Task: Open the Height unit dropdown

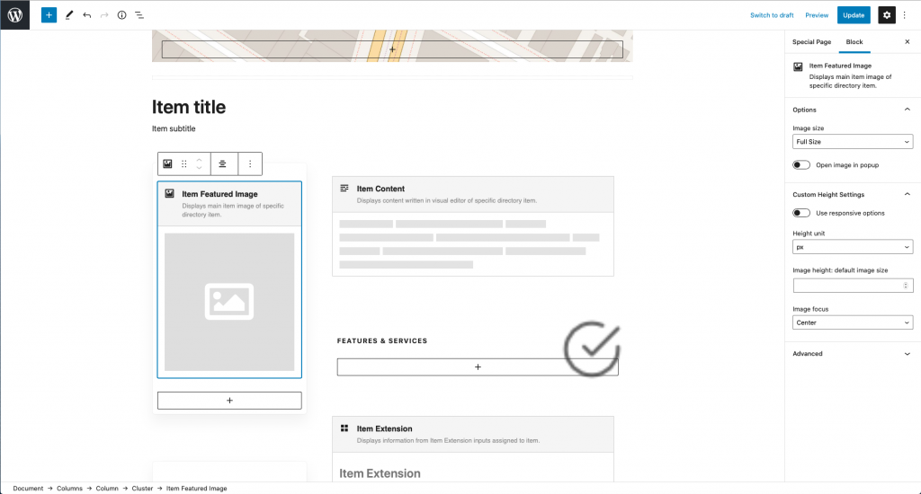Action: coord(853,247)
